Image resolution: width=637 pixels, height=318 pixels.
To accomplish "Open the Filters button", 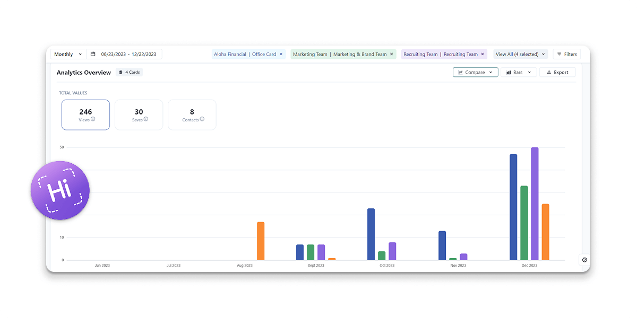I will click(x=567, y=54).
